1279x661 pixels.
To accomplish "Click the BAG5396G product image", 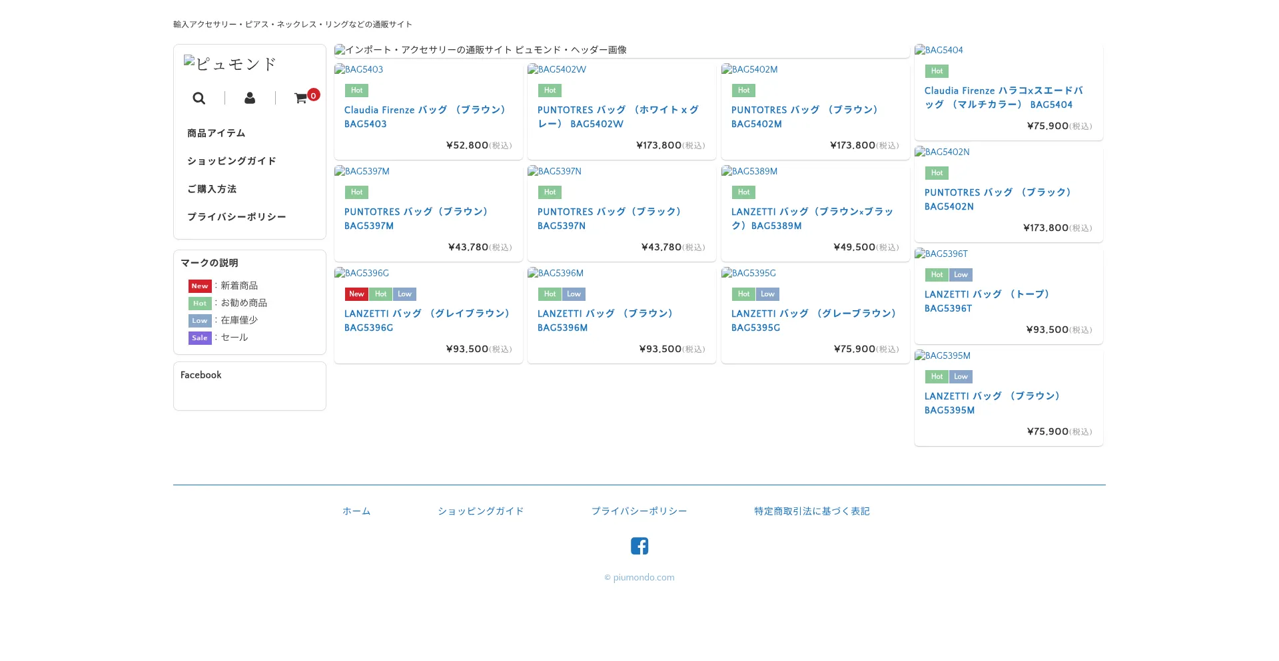I will (x=362, y=273).
